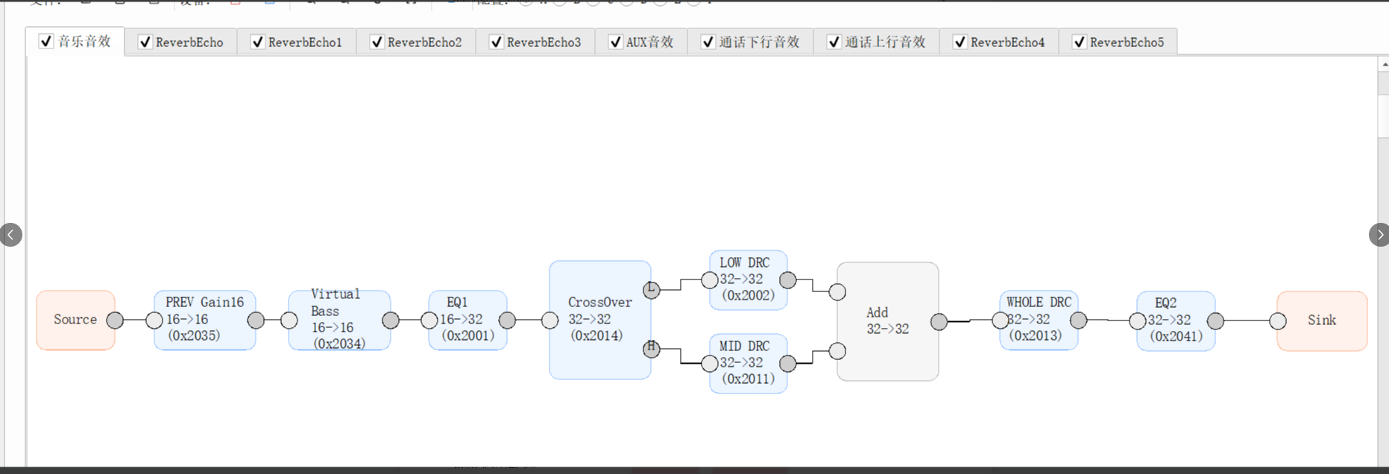Screen dimensions: 1389x474
Task: Select the PREV Gain16 node
Action: coord(205,320)
